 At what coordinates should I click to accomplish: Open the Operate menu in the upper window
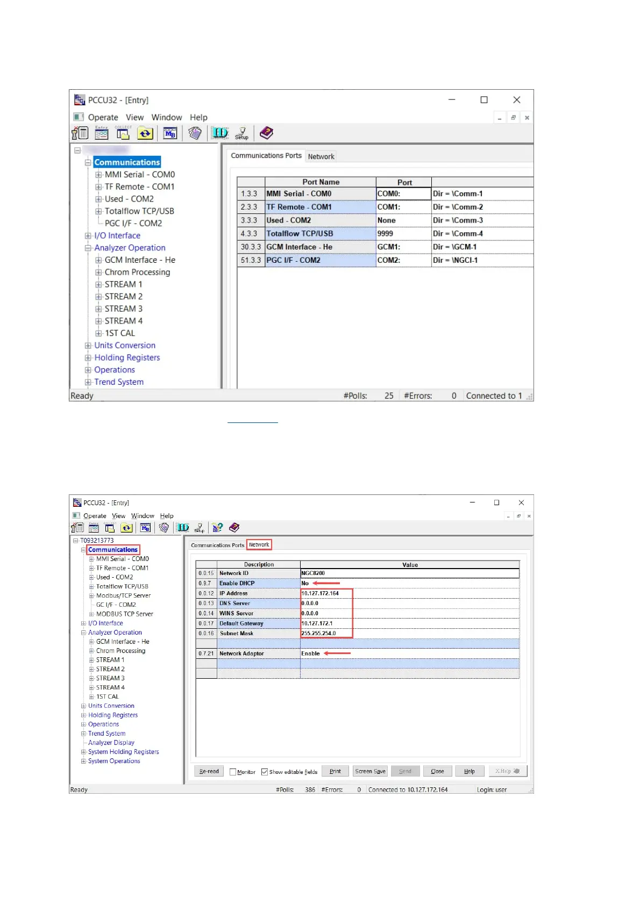103,117
